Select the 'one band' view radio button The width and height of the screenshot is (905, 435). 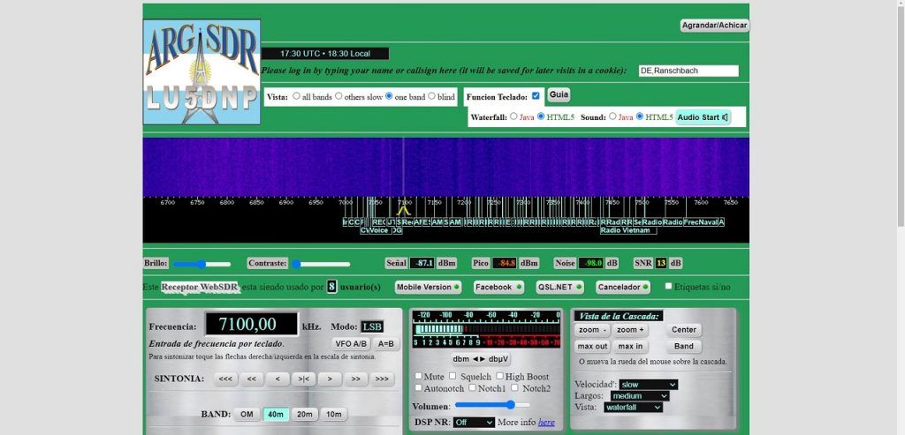[x=389, y=96]
